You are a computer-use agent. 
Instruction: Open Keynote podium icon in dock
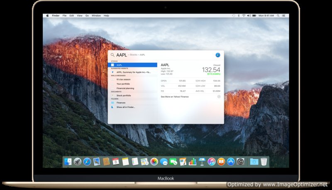[x=202, y=162]
